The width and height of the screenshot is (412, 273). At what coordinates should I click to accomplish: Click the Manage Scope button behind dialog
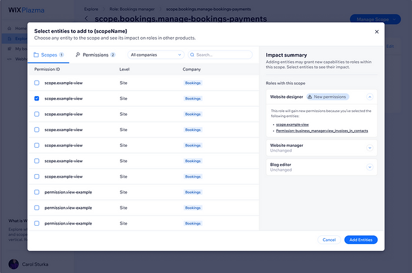tap(375, 19)
